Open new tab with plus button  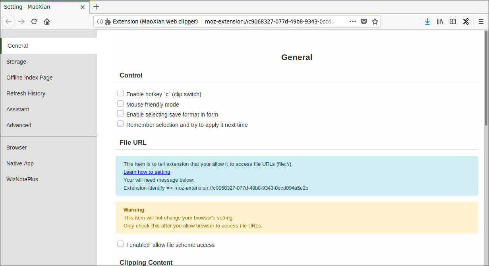[x=96, y=7]
